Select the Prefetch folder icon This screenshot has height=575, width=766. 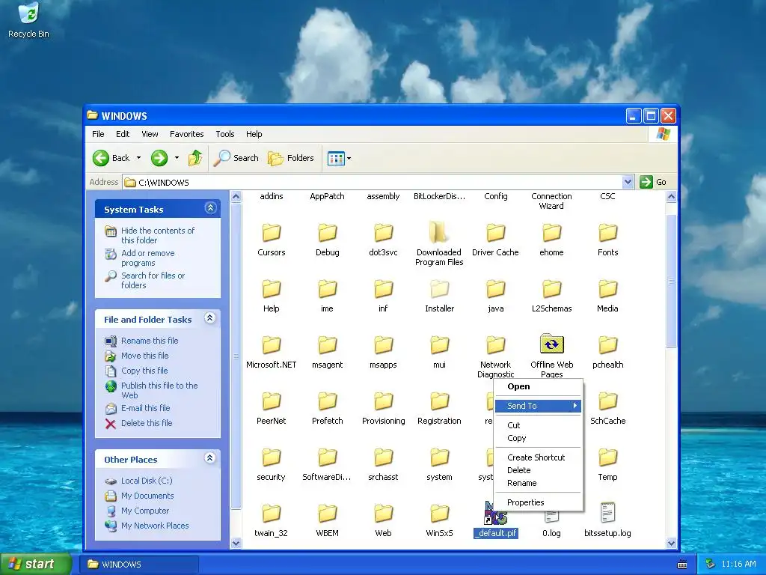click(x=328, y=401)
